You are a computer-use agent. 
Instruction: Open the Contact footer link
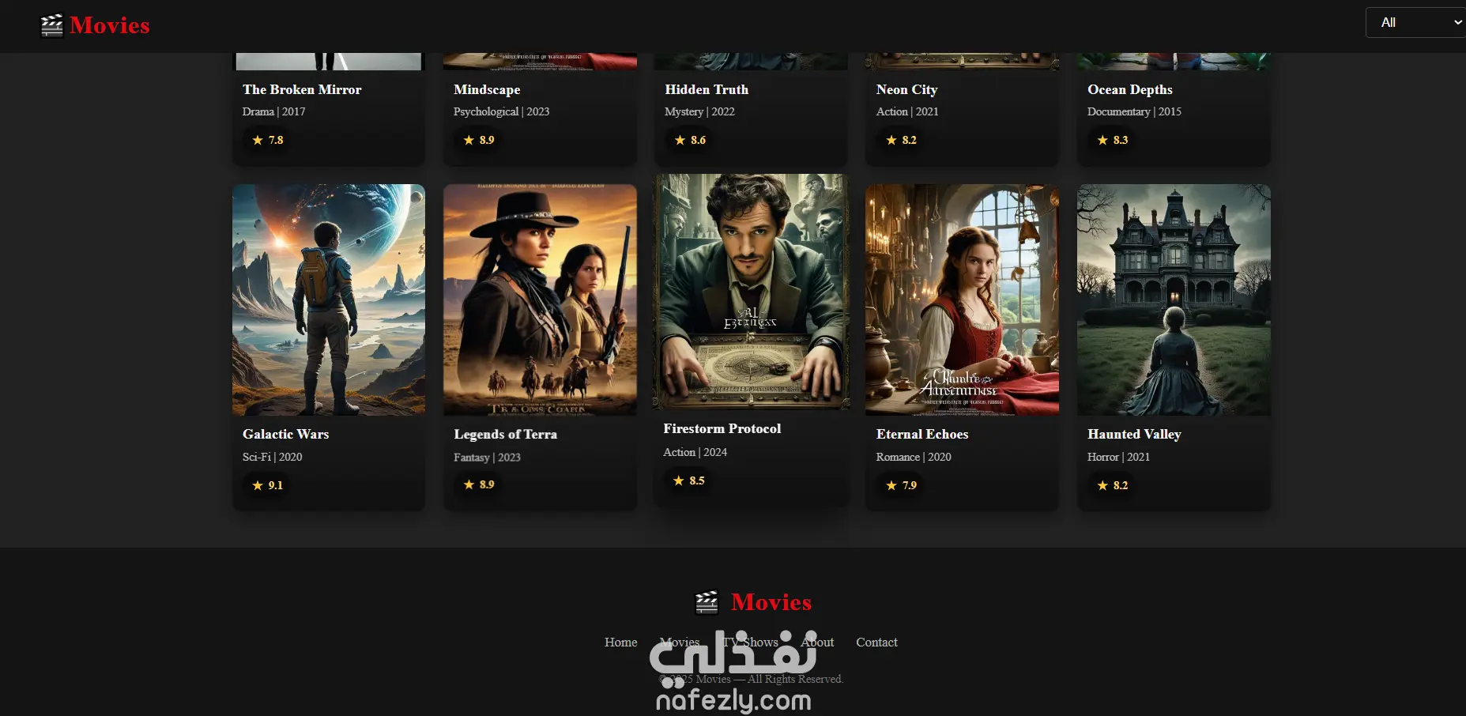click(x=876, y=643)
